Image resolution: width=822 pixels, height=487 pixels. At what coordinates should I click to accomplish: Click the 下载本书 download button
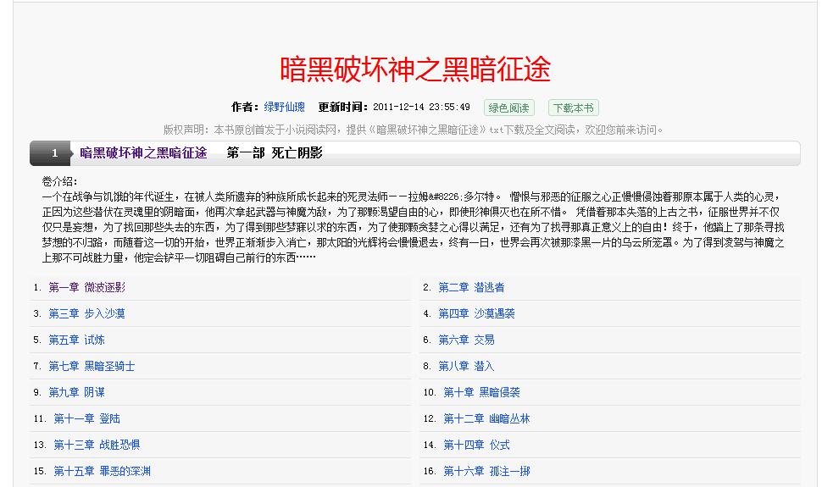pos(573,108)
